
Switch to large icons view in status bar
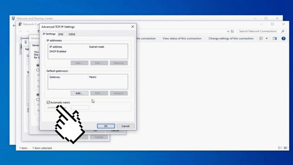285,148
